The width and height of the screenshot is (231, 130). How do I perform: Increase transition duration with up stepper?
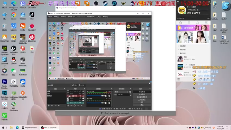click(131, 94)
